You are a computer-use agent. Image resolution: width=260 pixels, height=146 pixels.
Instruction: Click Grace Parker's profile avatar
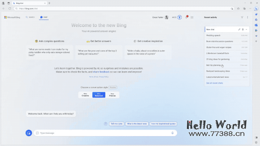coord(167,17)
